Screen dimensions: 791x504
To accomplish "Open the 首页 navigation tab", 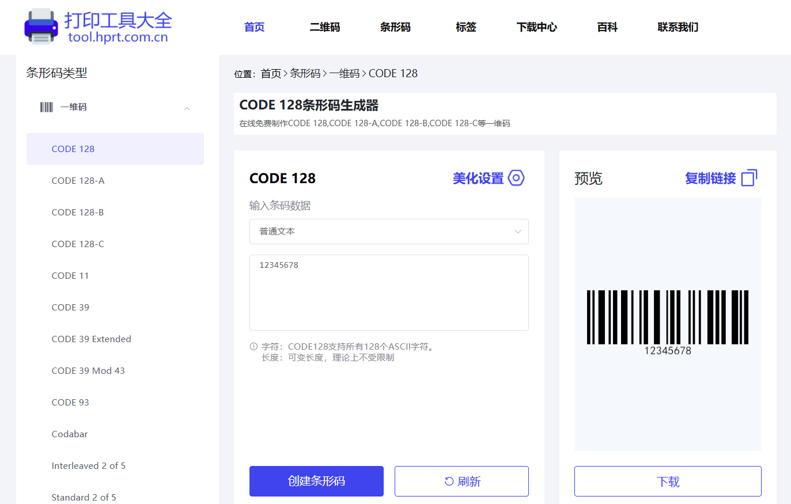I will (x=254, y=27).
